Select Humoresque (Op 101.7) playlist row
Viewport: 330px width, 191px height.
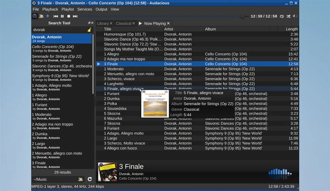pos(197,34)
